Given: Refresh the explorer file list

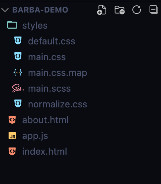Looking at the screenshot, I should [137, 10].
